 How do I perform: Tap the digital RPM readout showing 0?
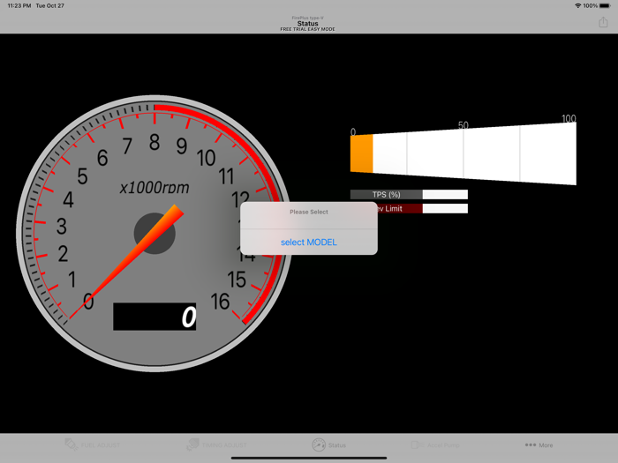point(154,317)
